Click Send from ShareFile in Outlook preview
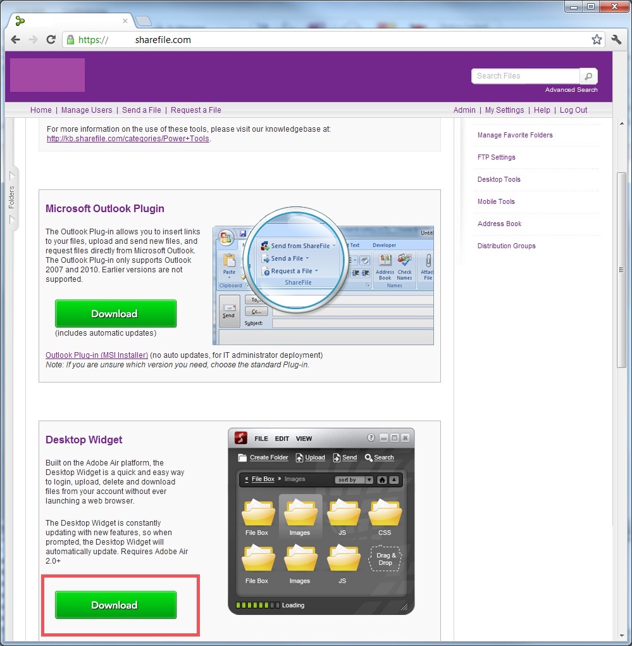The height and width of the screenshot is (646, 632). click(x=299, y=246)
